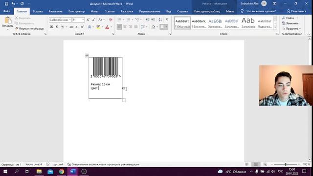
Task: Open the Шрифт dialog launcher
Action: pos(113,34)
